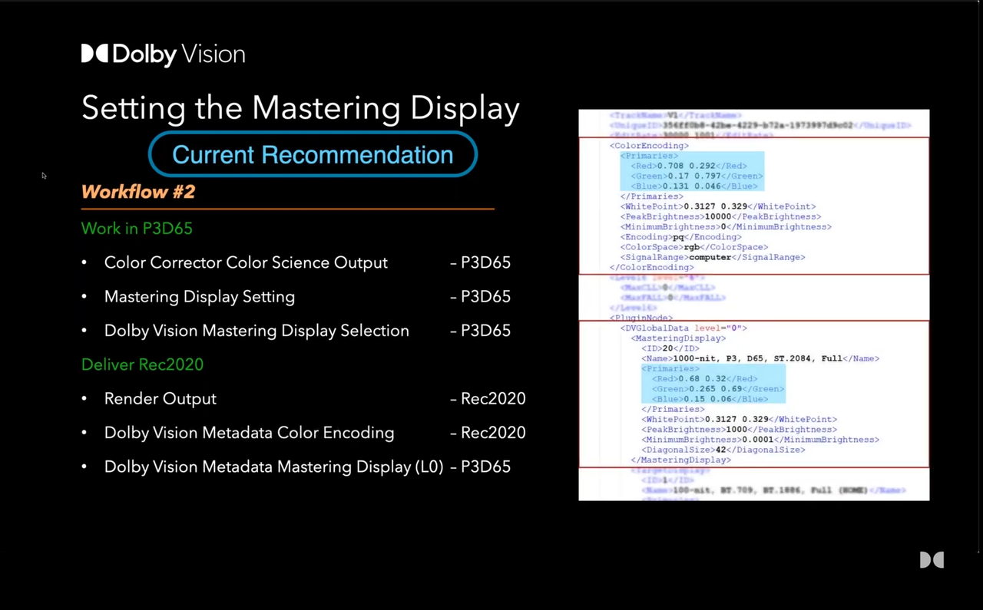Image resolution: width=983 pixels, height=610 pixels.
Task: Click the Green 0.265 0.69 XML line
Action: click(717, 389)
